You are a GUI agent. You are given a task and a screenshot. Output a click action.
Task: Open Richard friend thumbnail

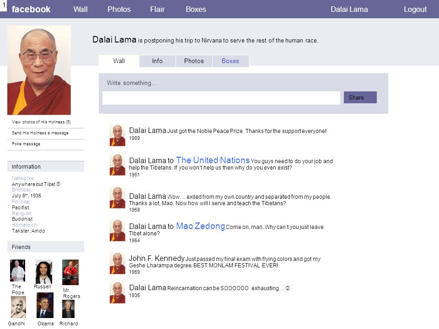[68, 309]
